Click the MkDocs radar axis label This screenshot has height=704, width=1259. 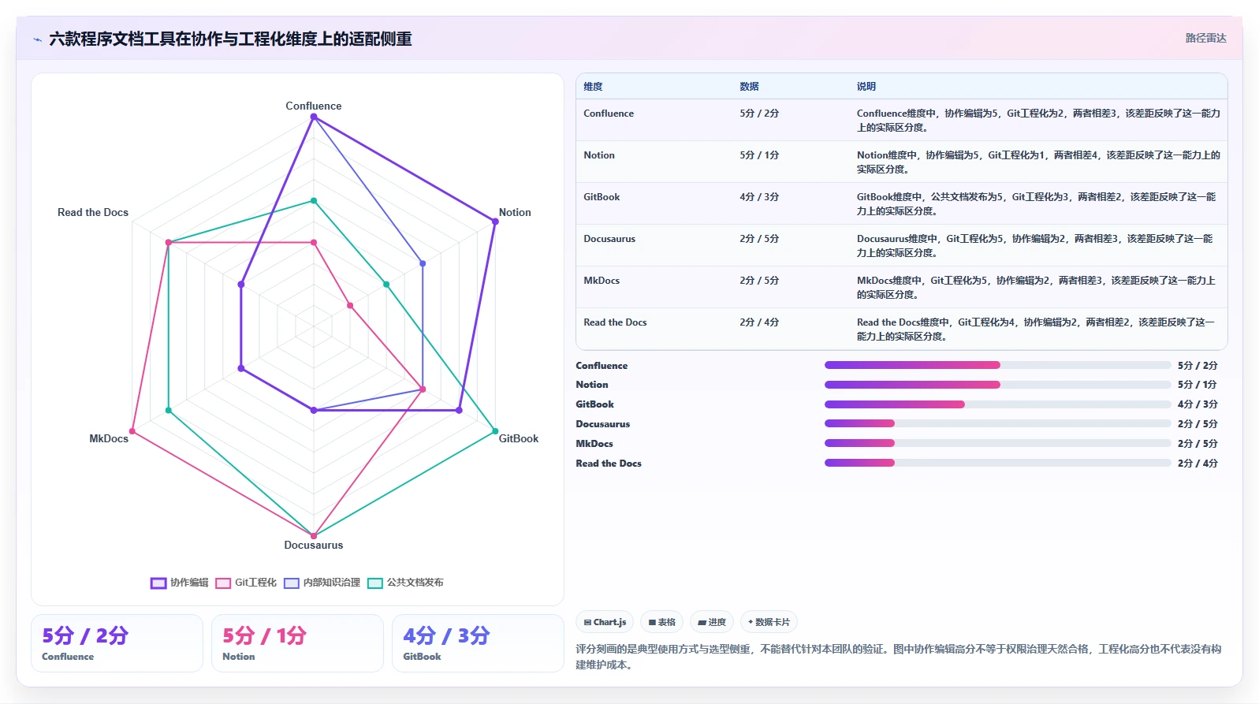point(109,438)
